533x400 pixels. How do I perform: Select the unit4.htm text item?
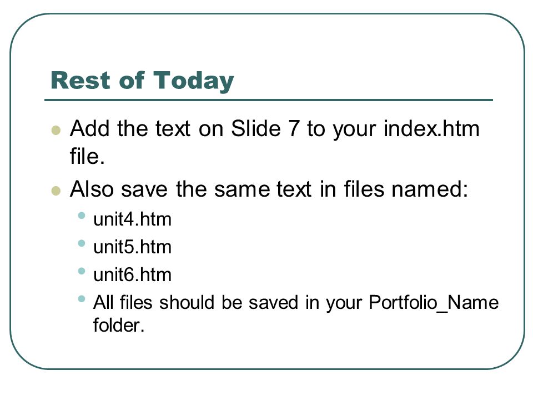point(132,219)
